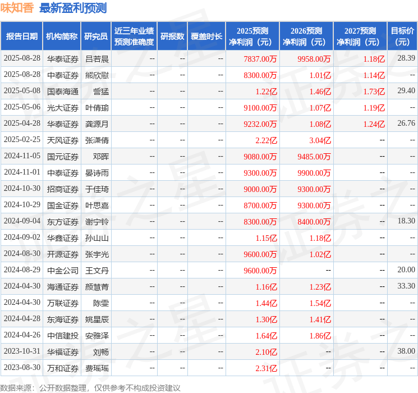This screenshot has width=418, height=393.
Task: Click target price 18.30
Action: click(x=406, y=221)
